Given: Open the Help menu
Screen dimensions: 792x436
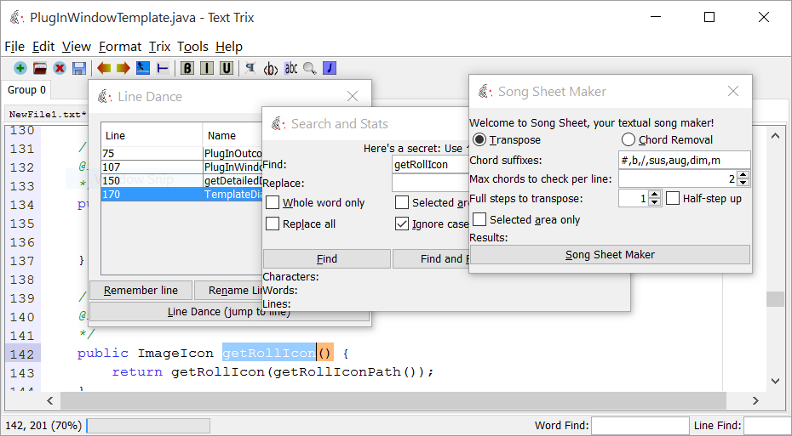Looking at the screenshot, I should (x=229, y=47).
